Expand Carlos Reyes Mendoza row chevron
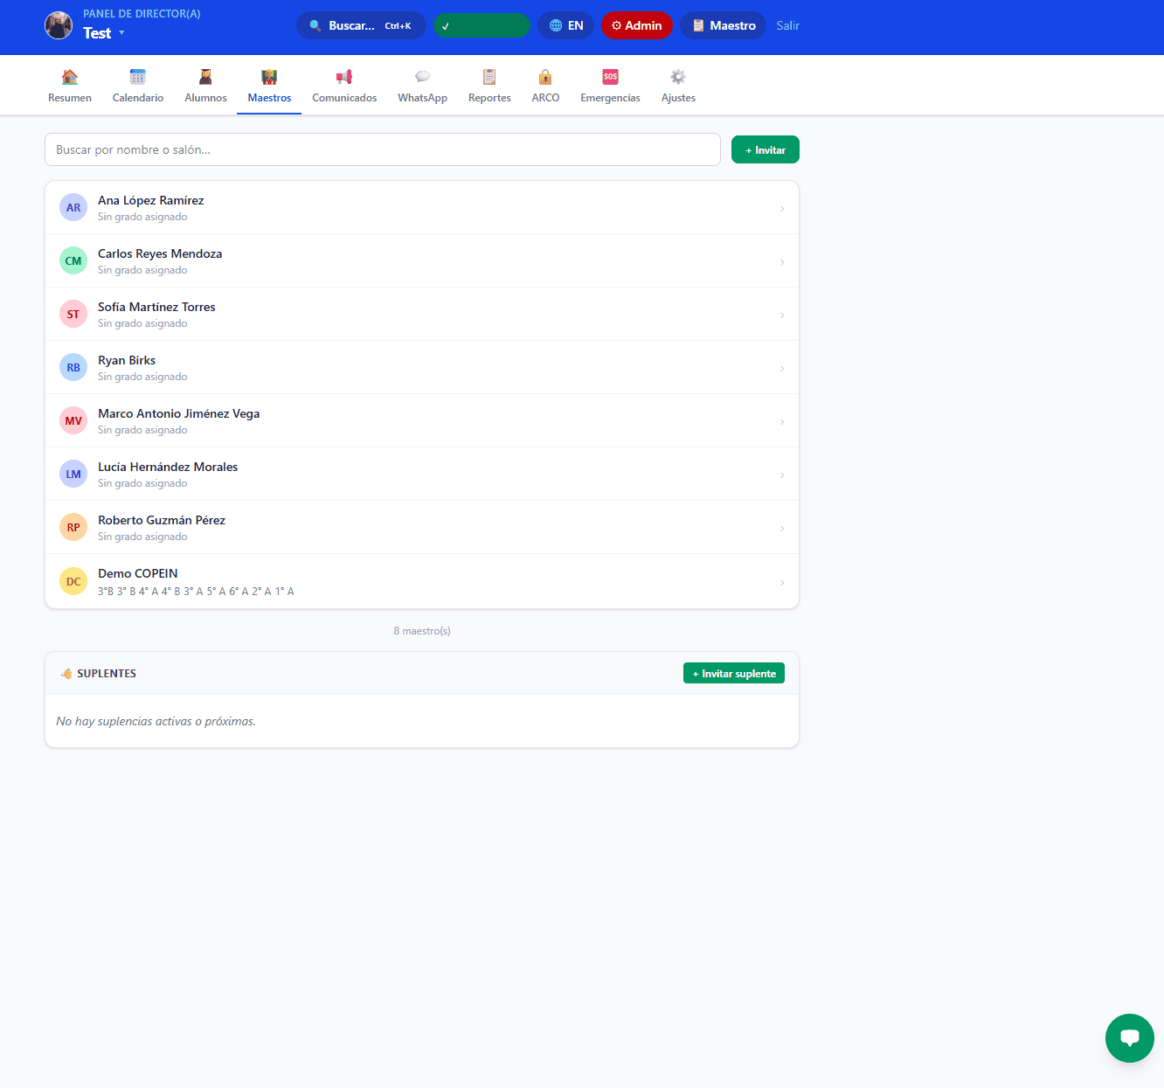The height and width of the screenshot is (1088, 1164). 782,262
